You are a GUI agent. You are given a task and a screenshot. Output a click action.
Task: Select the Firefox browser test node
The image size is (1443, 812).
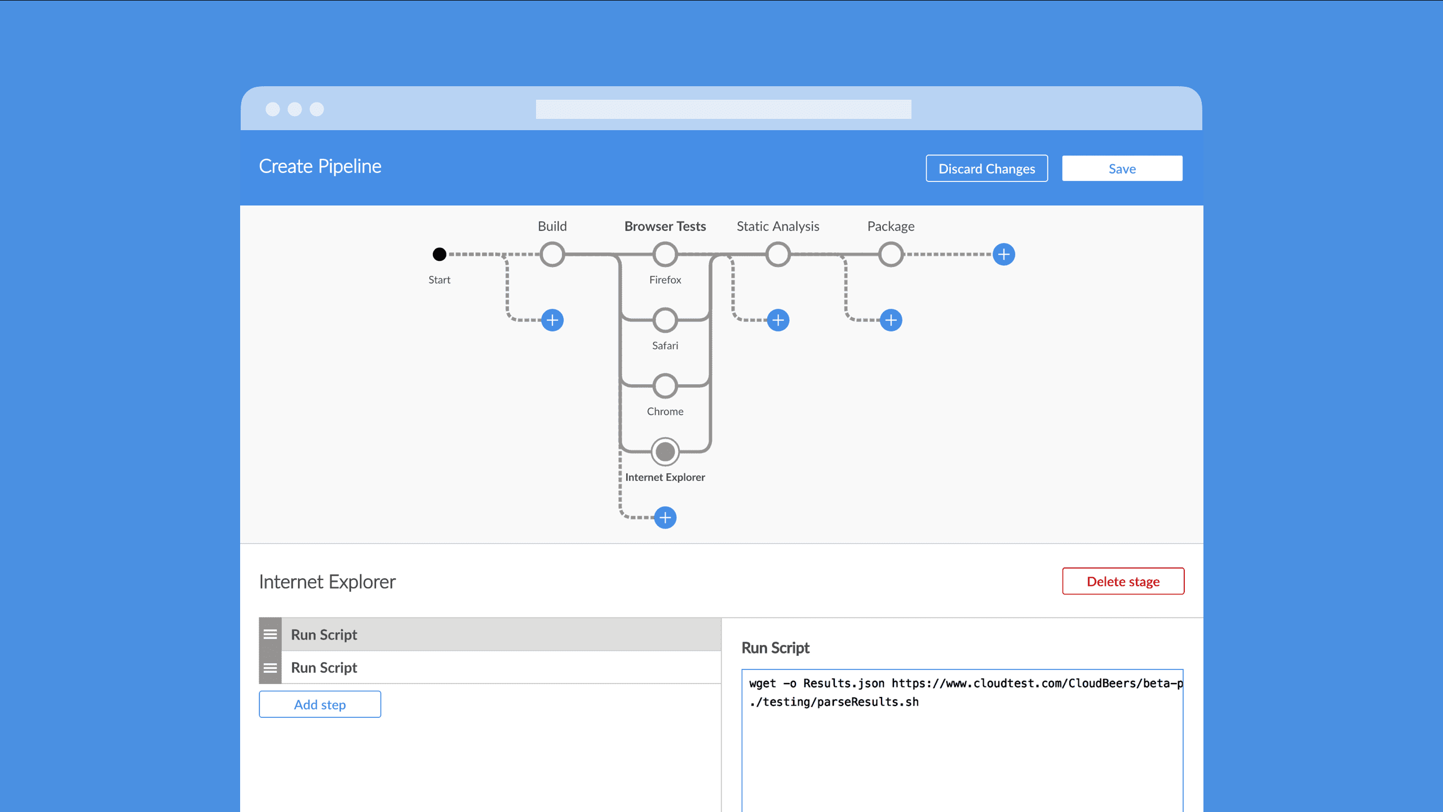click(665, 254)
